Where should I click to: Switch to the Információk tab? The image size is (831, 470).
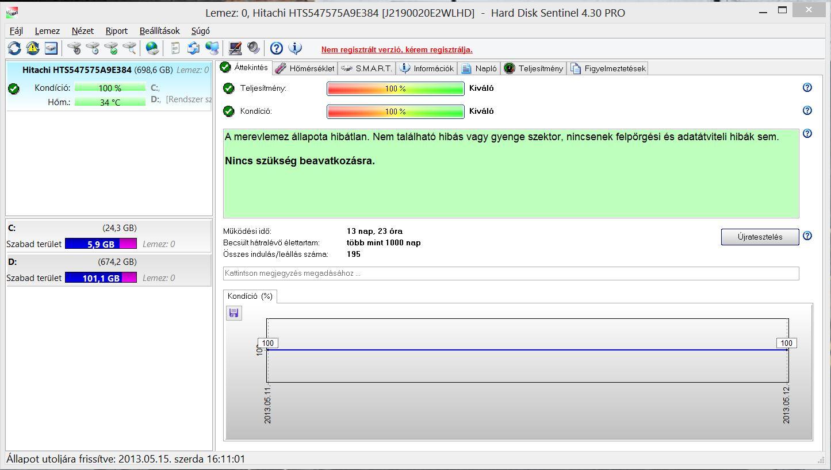click(427, 68)
